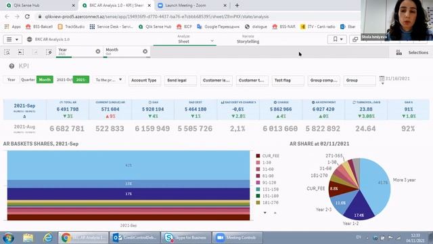This screenshot has height=244, width=433.
Task: Open the TrackStudio bookmark
Action: pos(71,26)
